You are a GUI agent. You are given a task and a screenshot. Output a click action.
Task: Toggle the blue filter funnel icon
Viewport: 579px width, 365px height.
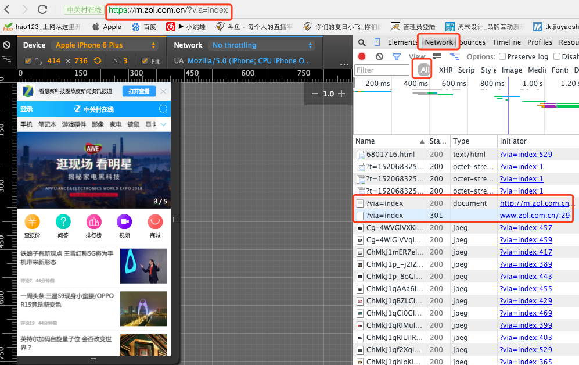point(397,57)
